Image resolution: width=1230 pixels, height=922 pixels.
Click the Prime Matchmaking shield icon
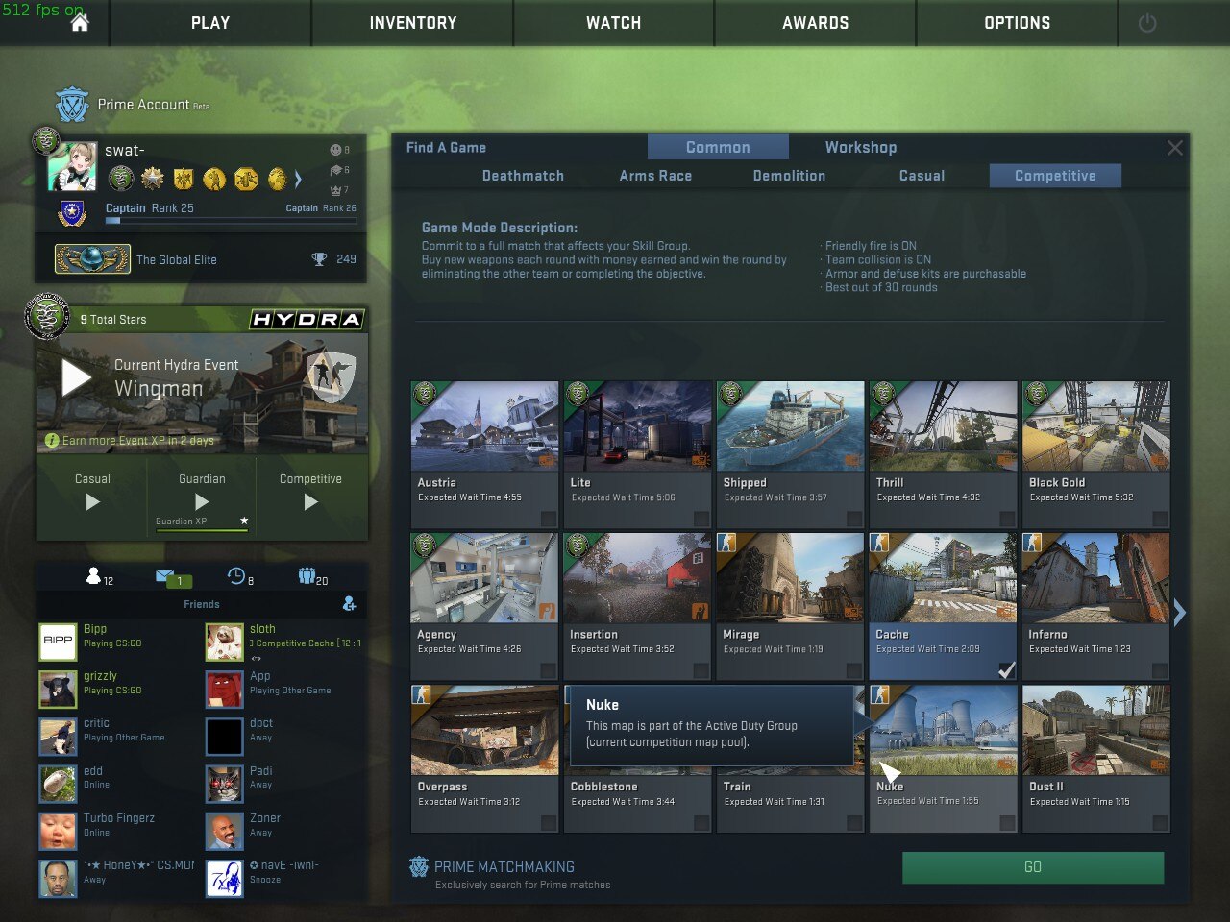[418, 866]
